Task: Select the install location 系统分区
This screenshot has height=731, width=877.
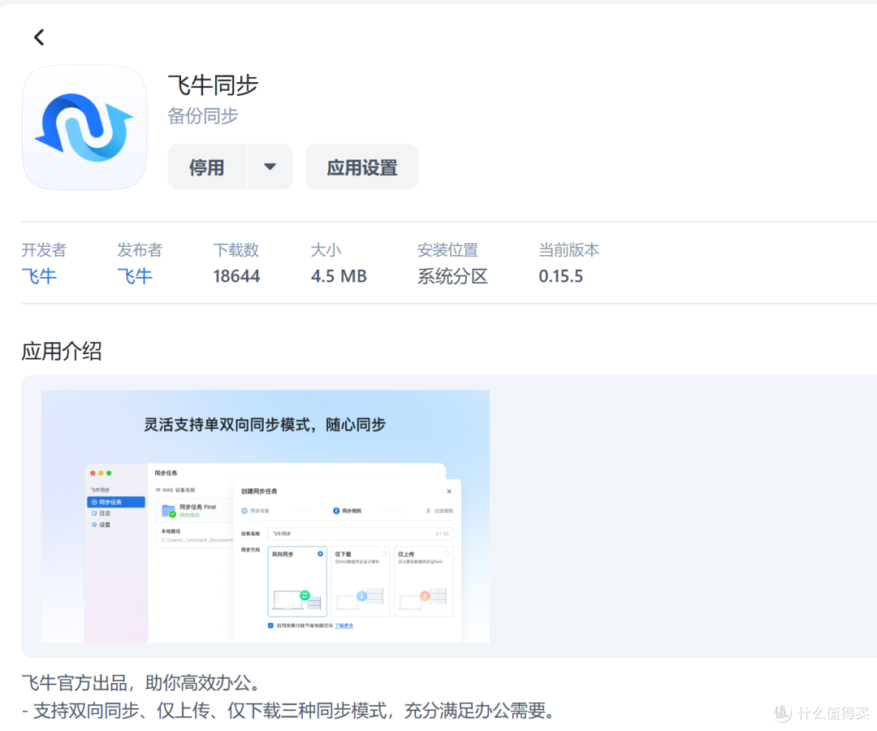Action: click(x=452, y=275)
